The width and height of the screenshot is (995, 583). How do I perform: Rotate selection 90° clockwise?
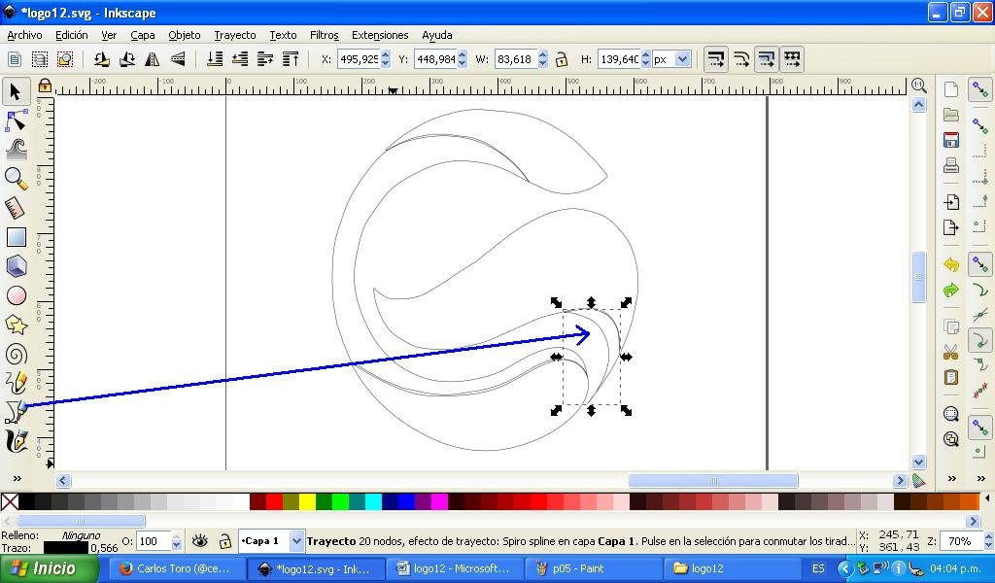[x=127, y=59]
